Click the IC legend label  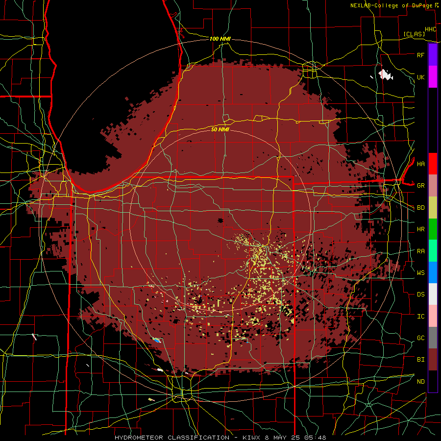coord(420,317)
